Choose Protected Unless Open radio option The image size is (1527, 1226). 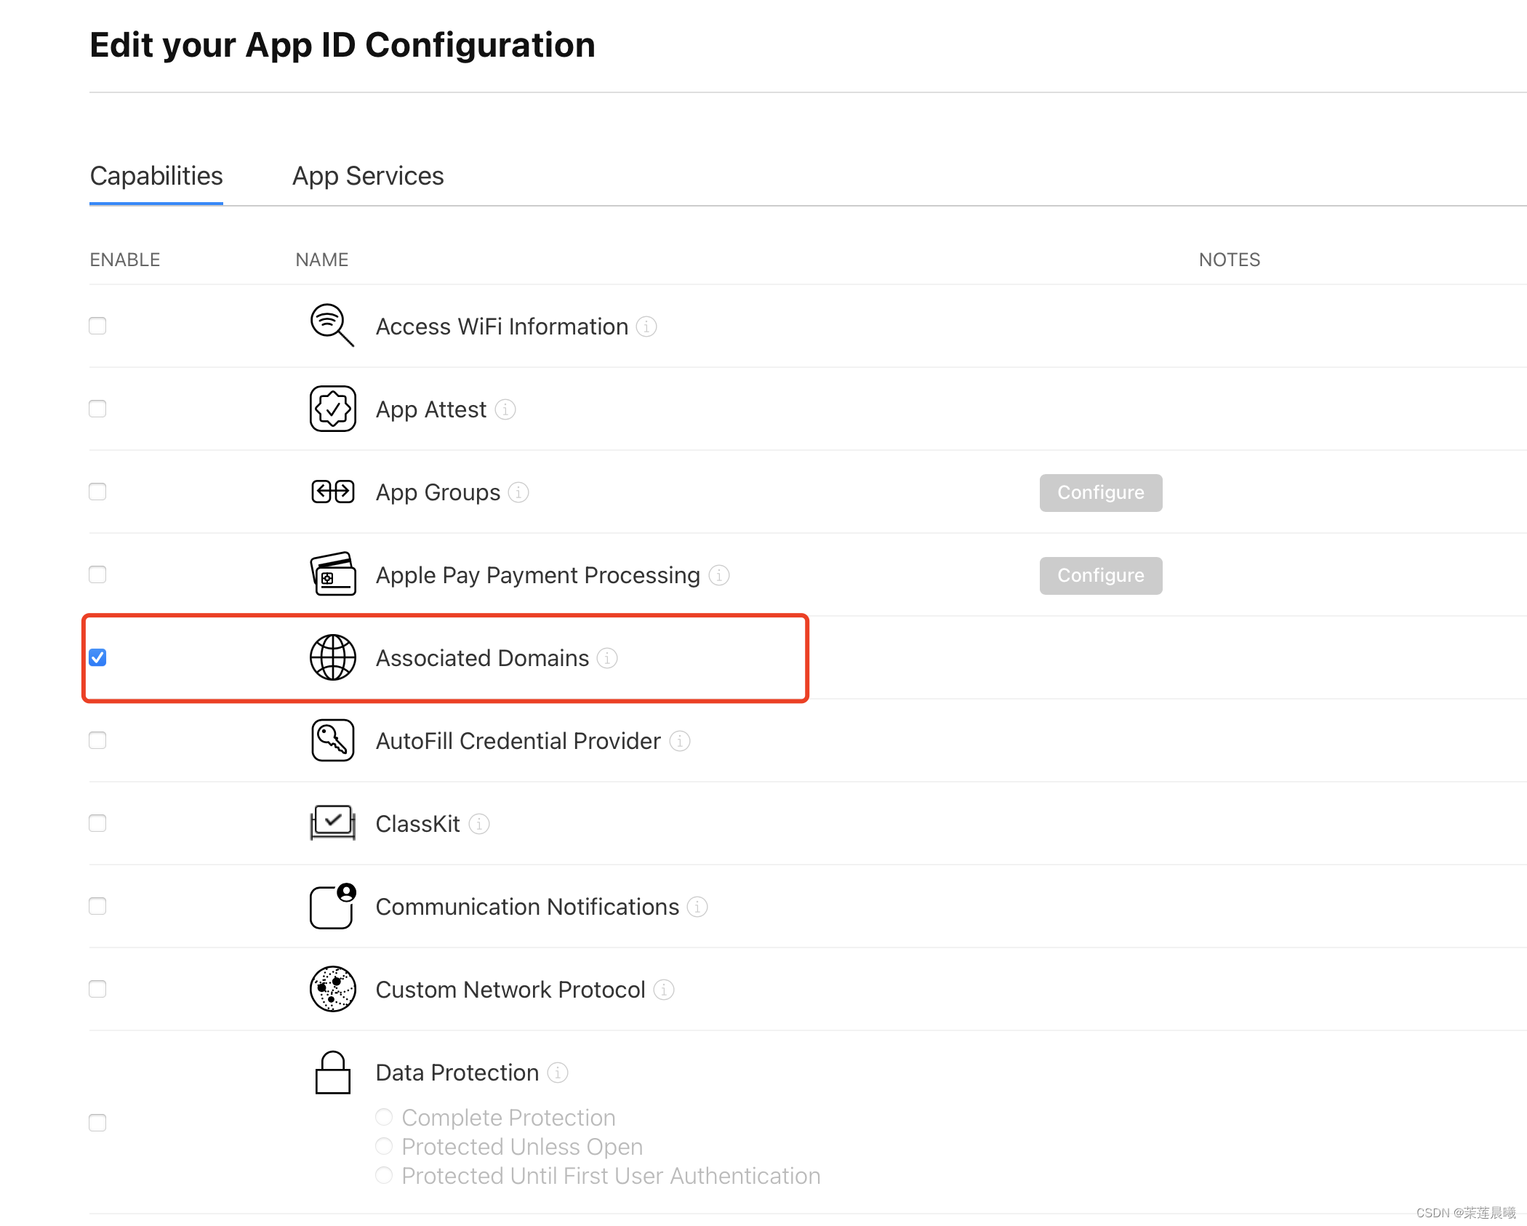(384, 1146)
